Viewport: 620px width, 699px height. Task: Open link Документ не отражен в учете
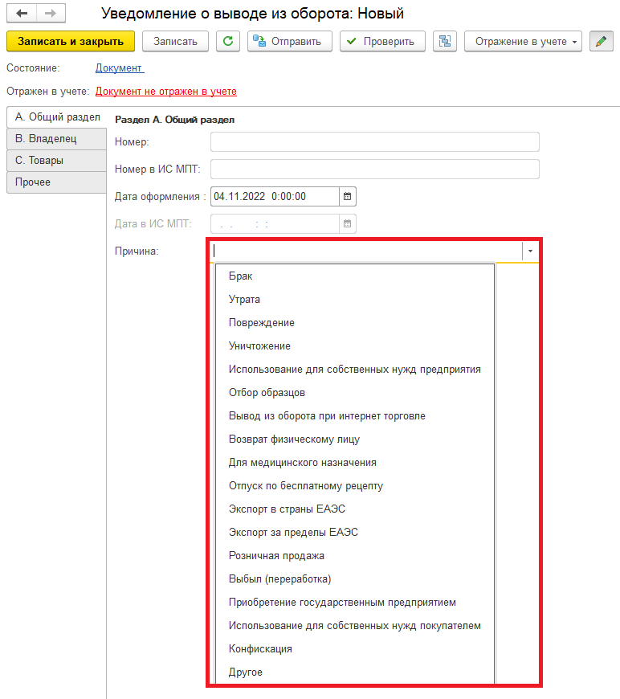(165, 92)
